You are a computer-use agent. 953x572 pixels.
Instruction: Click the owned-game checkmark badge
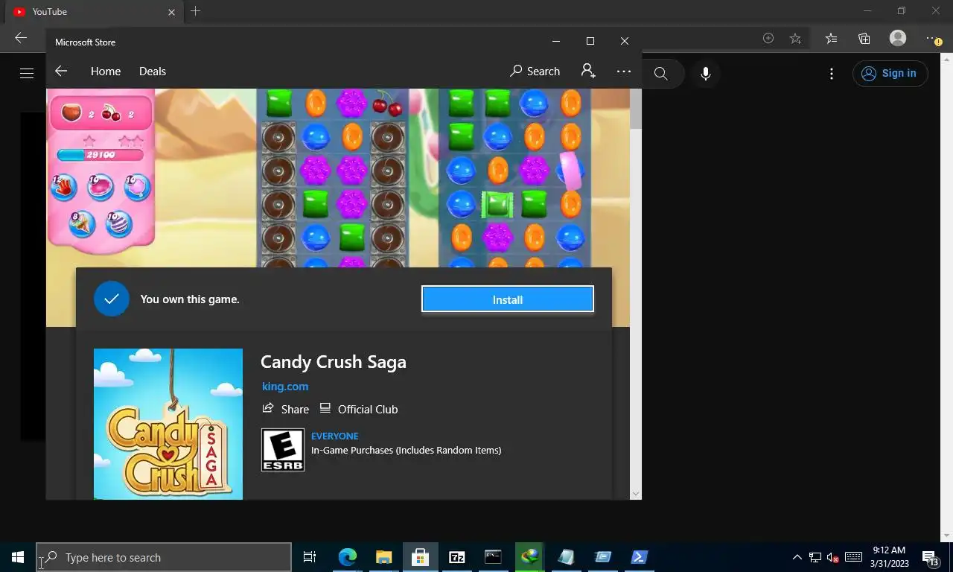112,299
